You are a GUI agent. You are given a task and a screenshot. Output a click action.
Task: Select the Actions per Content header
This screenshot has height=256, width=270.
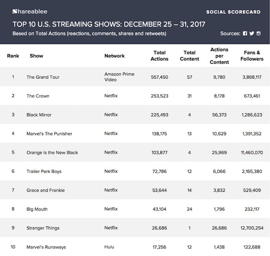click(219, 56)
